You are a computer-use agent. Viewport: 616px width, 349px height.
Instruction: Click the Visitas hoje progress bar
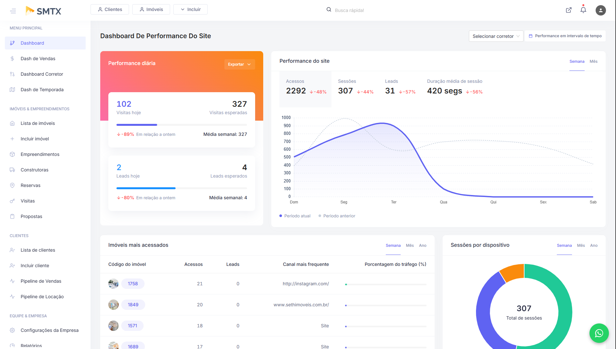181,125
